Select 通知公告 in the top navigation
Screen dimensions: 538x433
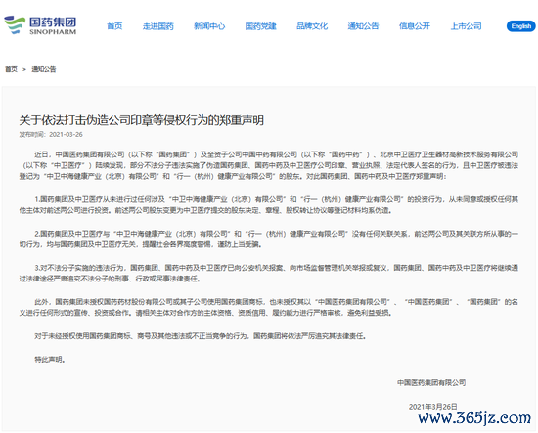(x=363, y=26)
